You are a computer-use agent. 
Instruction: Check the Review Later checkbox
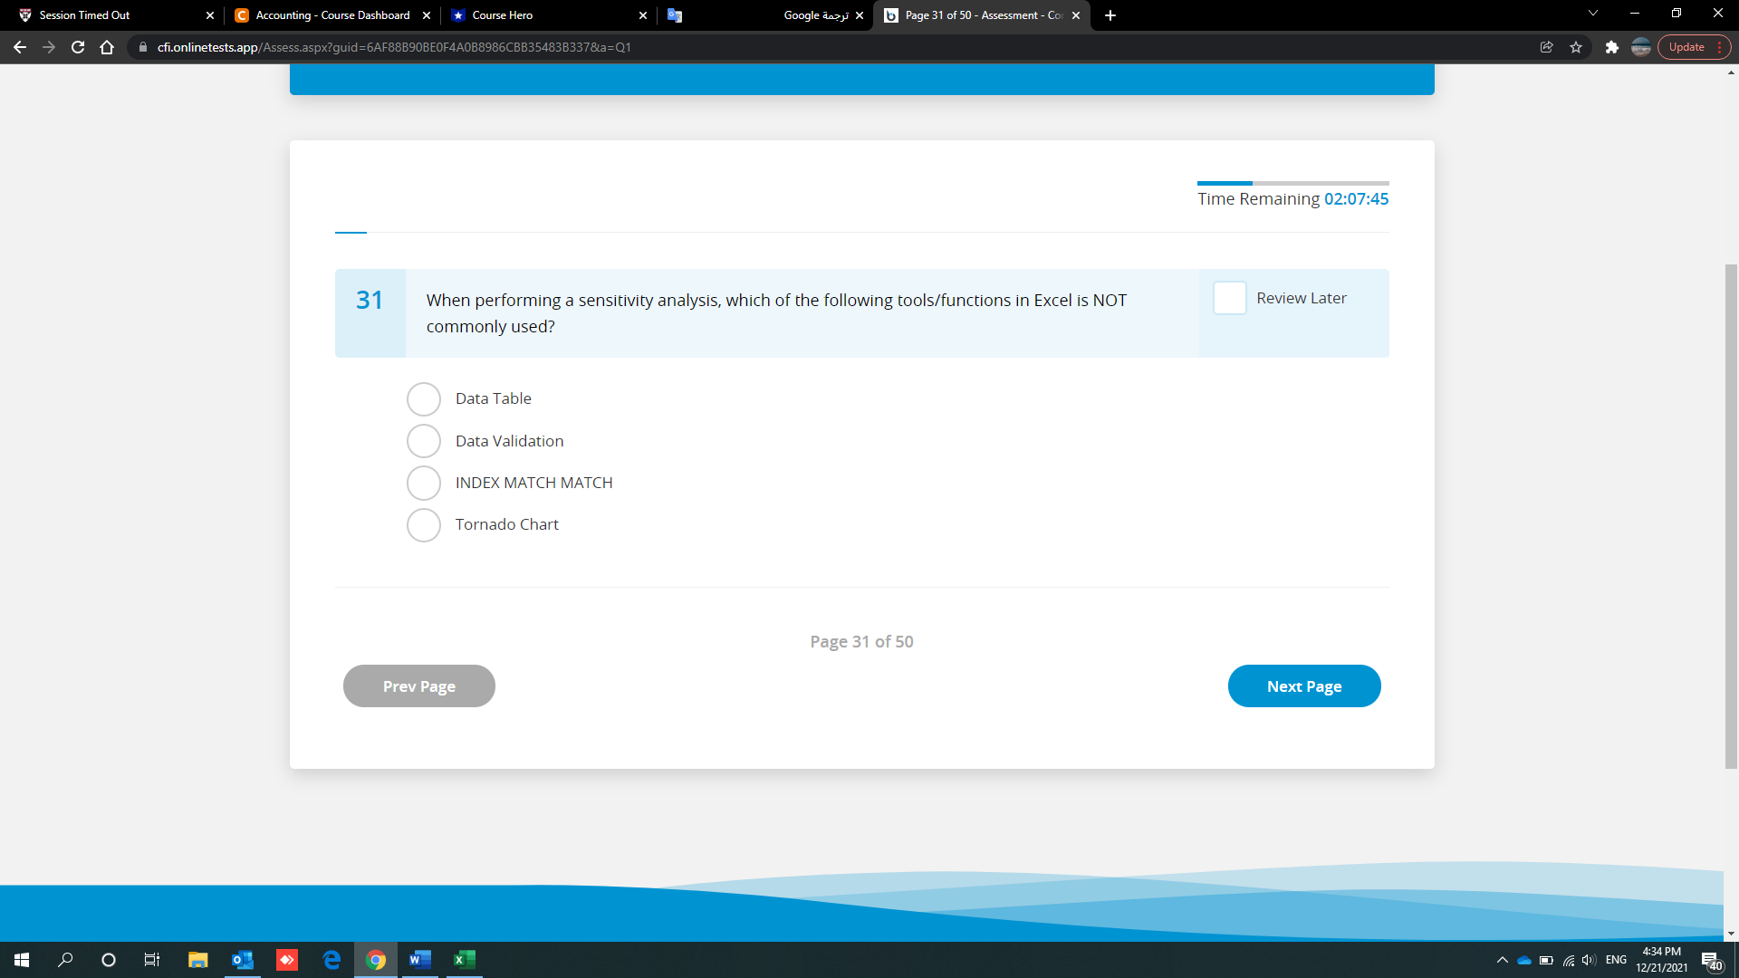[1229, 298]
